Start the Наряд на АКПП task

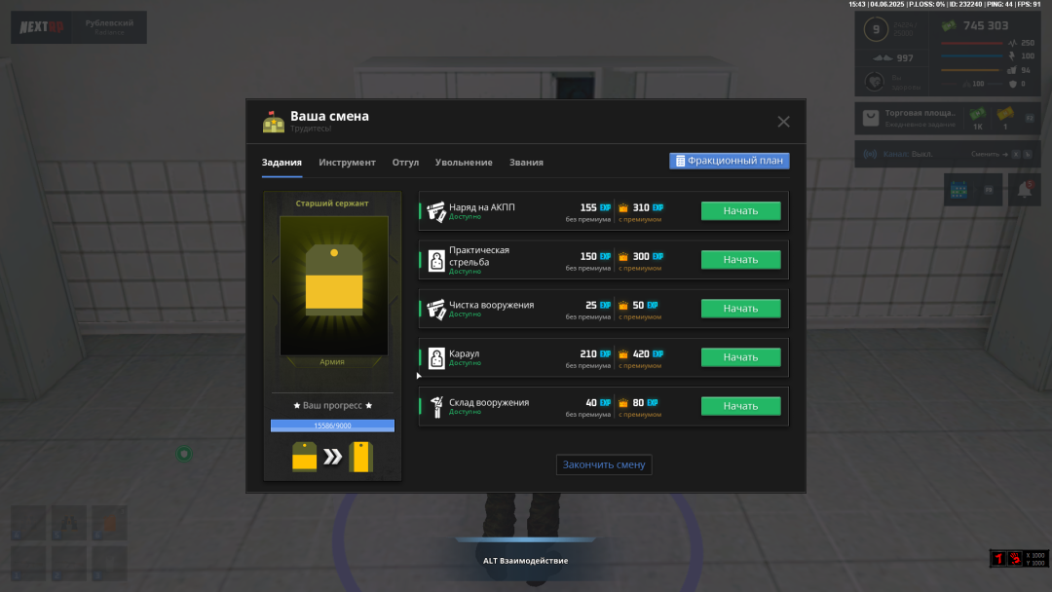tap(740, 210)
